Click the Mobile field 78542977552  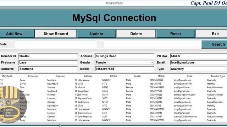point(124,69)
